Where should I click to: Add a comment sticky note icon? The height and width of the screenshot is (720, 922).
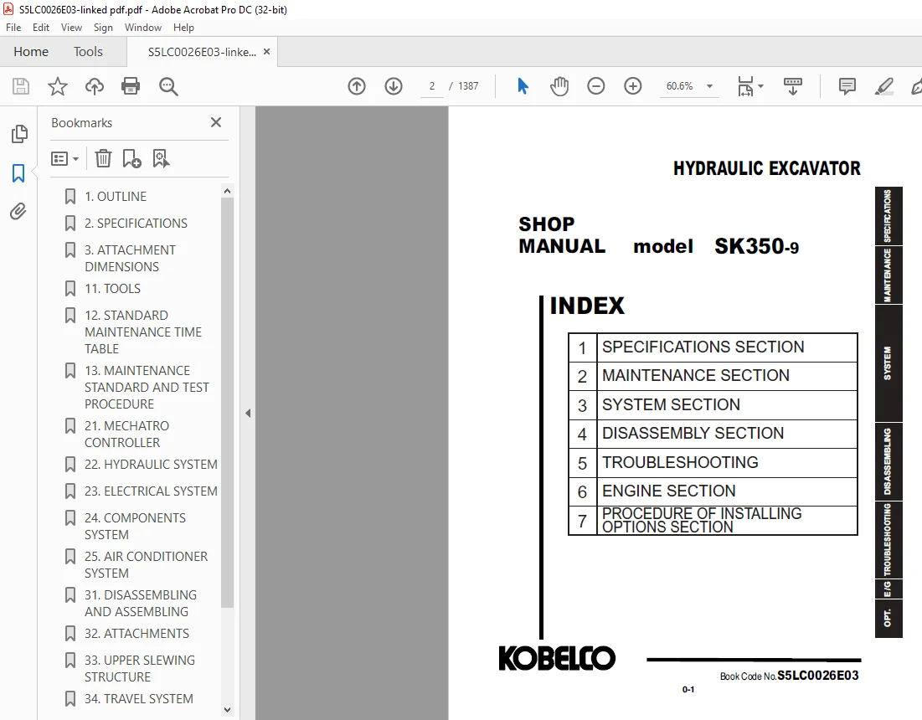tap(847, 86)
